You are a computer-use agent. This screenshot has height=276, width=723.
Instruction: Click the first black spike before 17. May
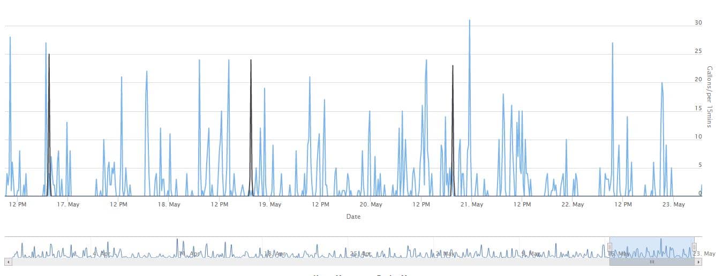[x=49, y=56]
